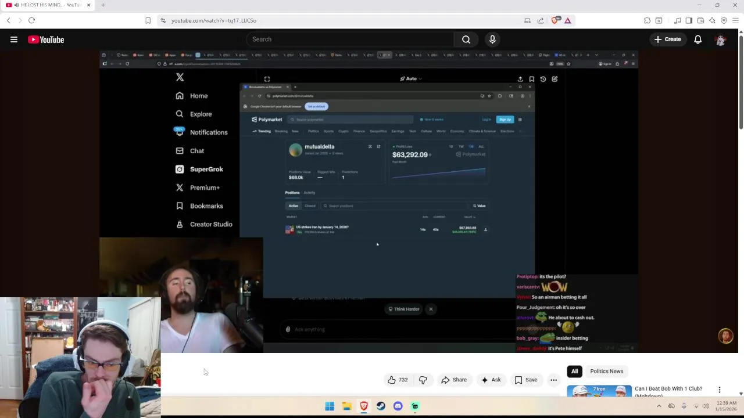Share this page using the address-bar share icon
The image size is (744, 418).
click(540, 20)
